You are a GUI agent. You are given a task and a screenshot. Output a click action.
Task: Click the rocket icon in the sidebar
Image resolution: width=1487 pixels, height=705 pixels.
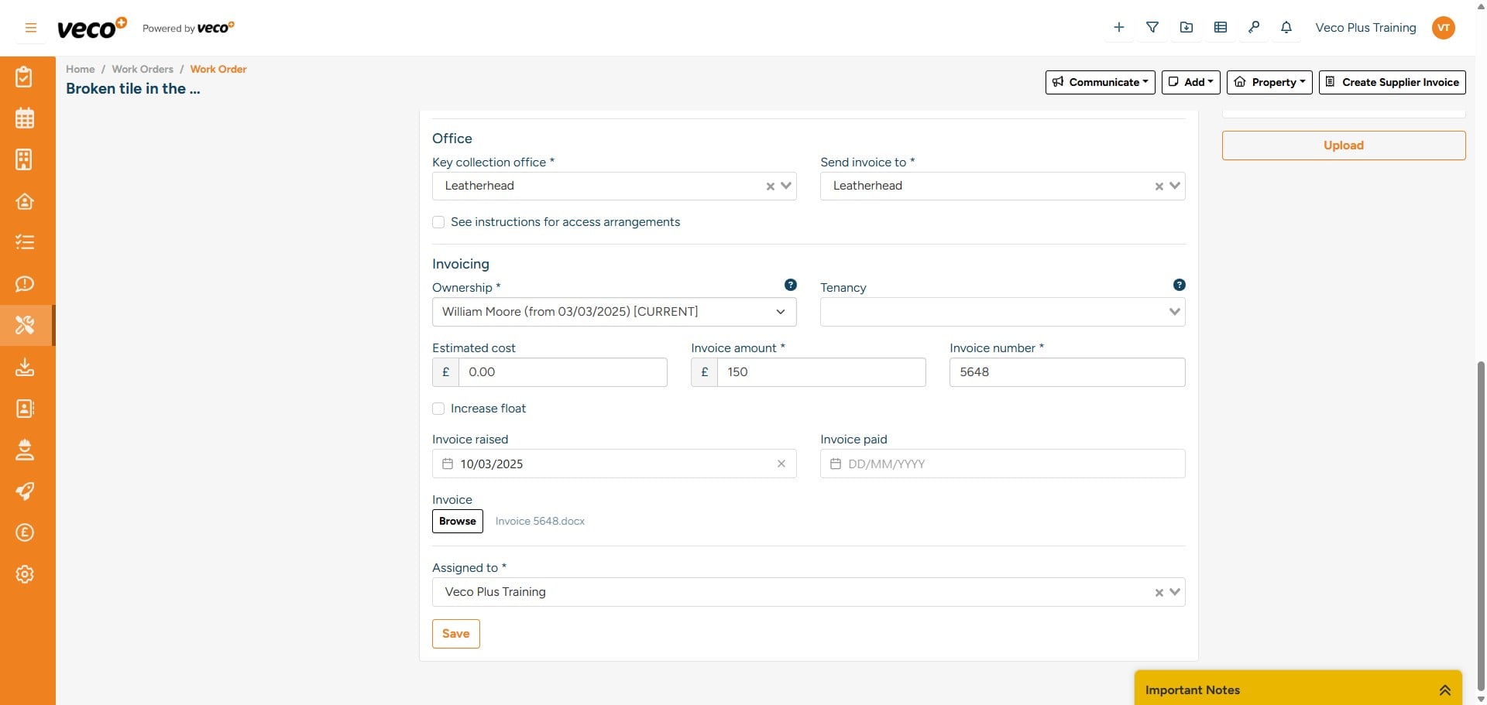click(25, 491)
